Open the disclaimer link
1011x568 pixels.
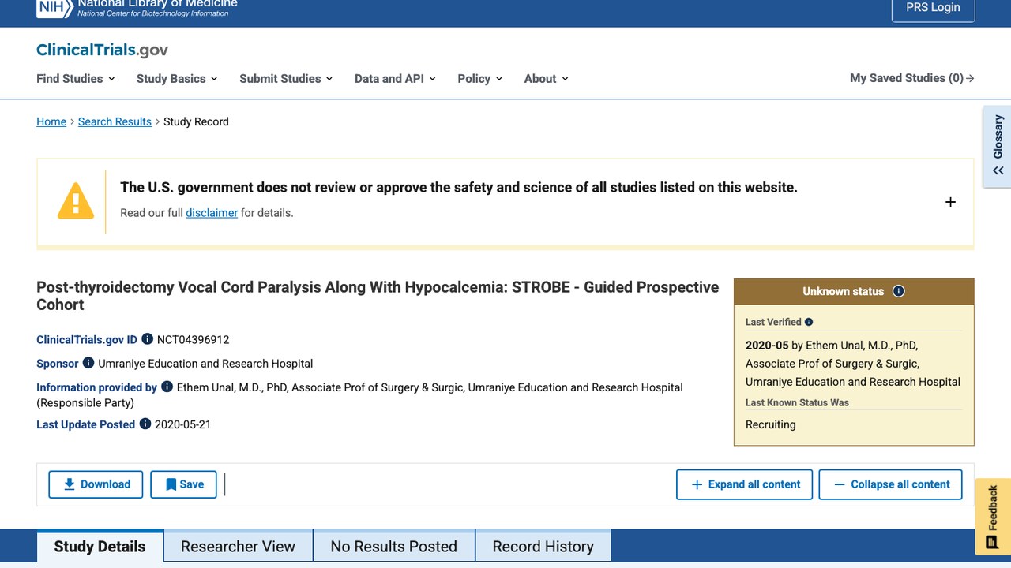pyautogui.click(x=212, y=213)
